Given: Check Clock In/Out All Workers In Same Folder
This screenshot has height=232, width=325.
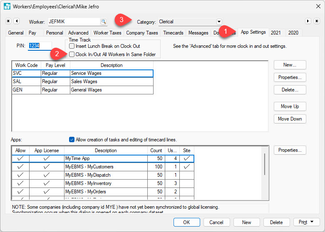Looking at the screenshot, I should tap(72, 54).
